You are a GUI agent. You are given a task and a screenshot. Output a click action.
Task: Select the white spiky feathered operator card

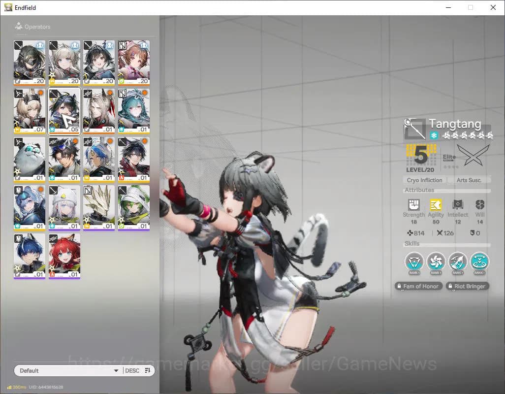point(99,207)
